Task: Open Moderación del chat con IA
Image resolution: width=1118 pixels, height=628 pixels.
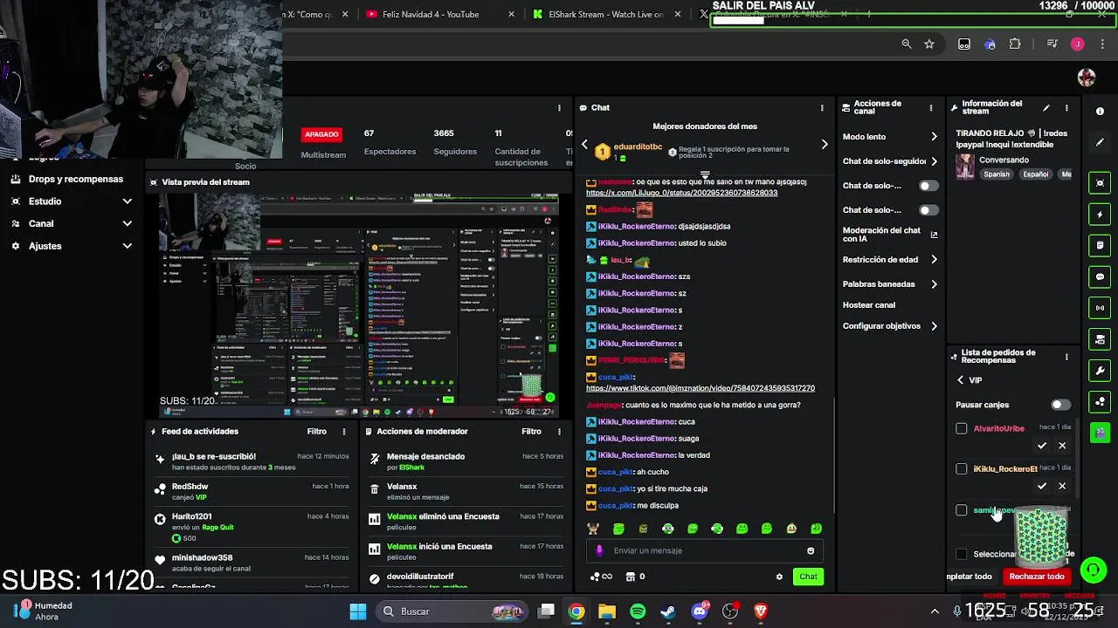Action: [890, 235]
